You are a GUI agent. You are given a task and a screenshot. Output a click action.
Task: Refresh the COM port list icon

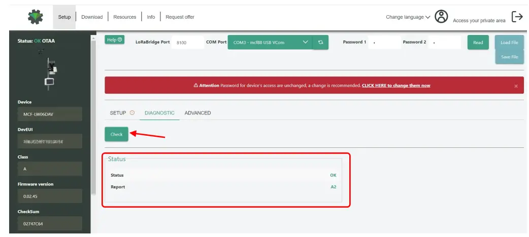tap(320, 43)
